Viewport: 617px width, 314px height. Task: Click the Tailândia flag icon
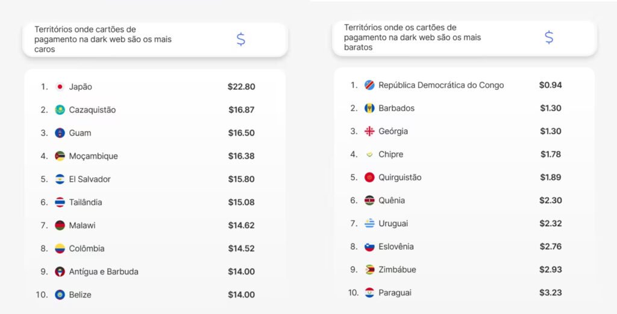(60, 203)
